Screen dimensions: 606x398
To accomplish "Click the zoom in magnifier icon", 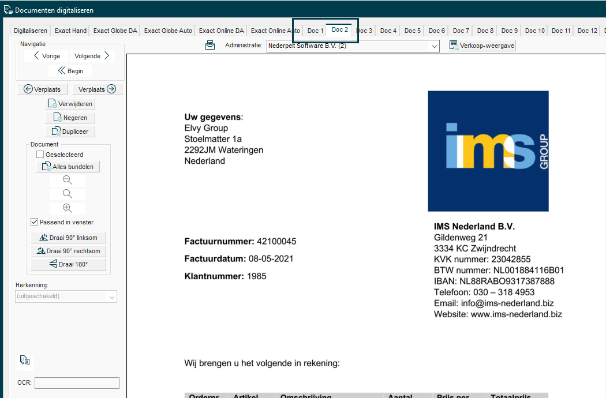I will [68, 208].
